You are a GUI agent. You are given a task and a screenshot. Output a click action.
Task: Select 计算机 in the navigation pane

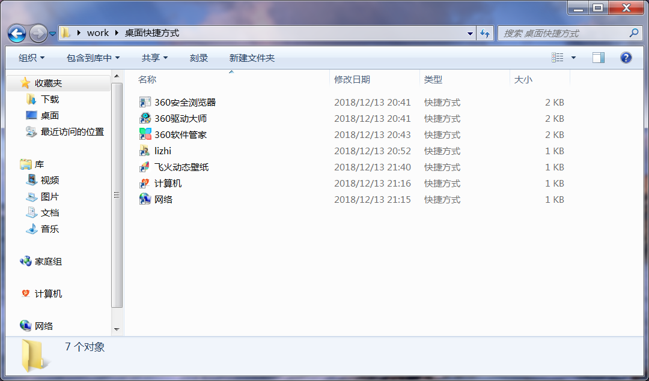(48, 294)
